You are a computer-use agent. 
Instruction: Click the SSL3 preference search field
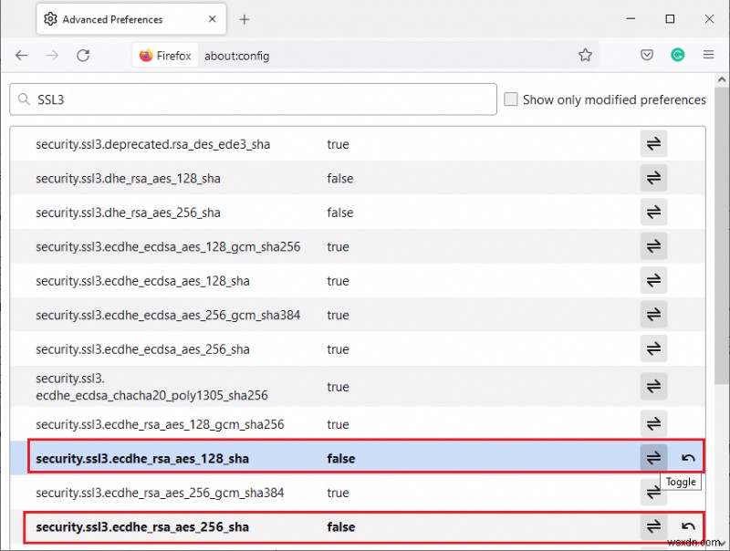tap(254, 99)
